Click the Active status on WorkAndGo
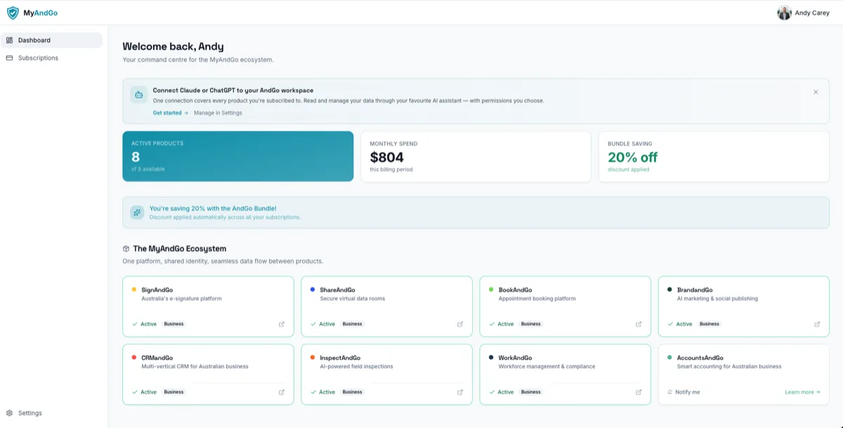The image size is (843, 428). click(x=502, y=392)
